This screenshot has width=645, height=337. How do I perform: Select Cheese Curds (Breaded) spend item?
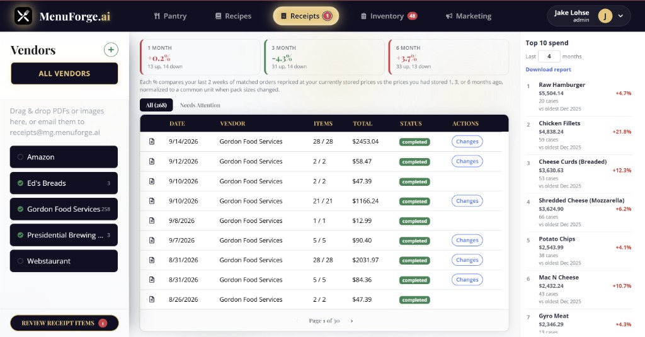tap(579, 174)
